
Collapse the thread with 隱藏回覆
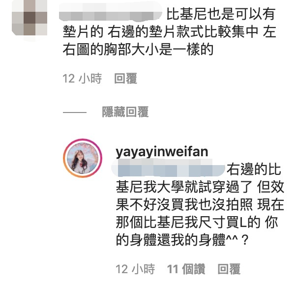(125, 112)
